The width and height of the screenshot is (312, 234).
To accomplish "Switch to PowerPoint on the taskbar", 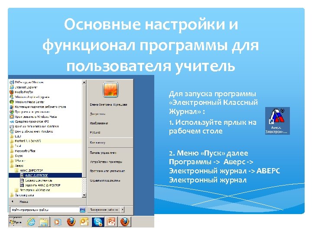I will click(111, 222).
